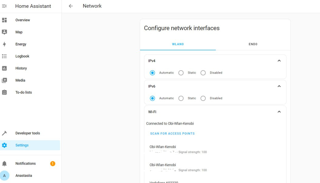Collapse the IPv6 section chevron
Image resolution: width=320 pixels, height=183 pixels.
[279, 86]
